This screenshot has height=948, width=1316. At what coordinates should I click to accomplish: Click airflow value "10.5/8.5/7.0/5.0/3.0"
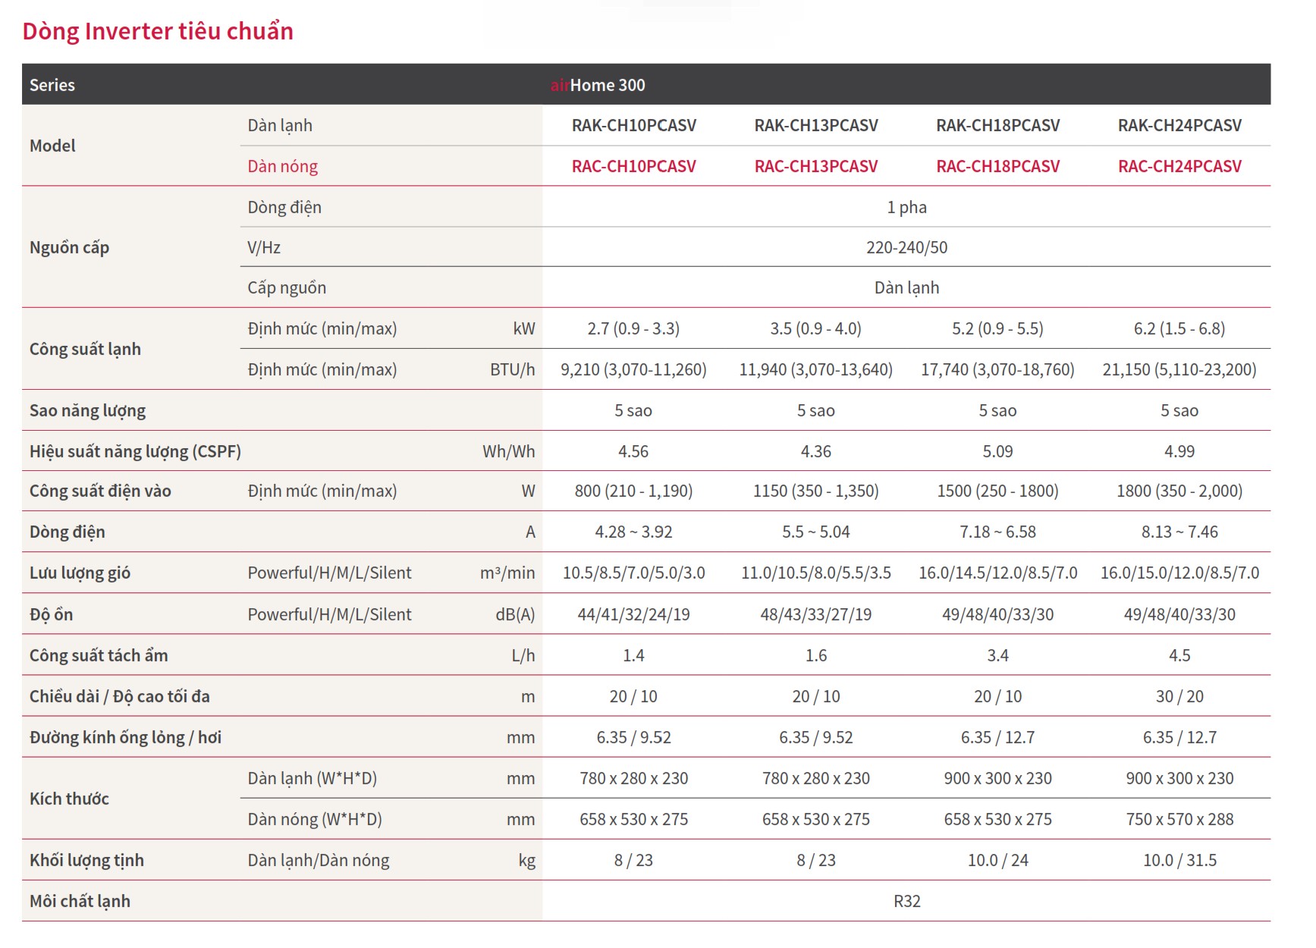[x=634, y=573]
